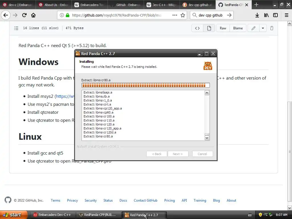Delete this file with the trash icon
Viewport: 292px width, 219px height.
(272, 28)
